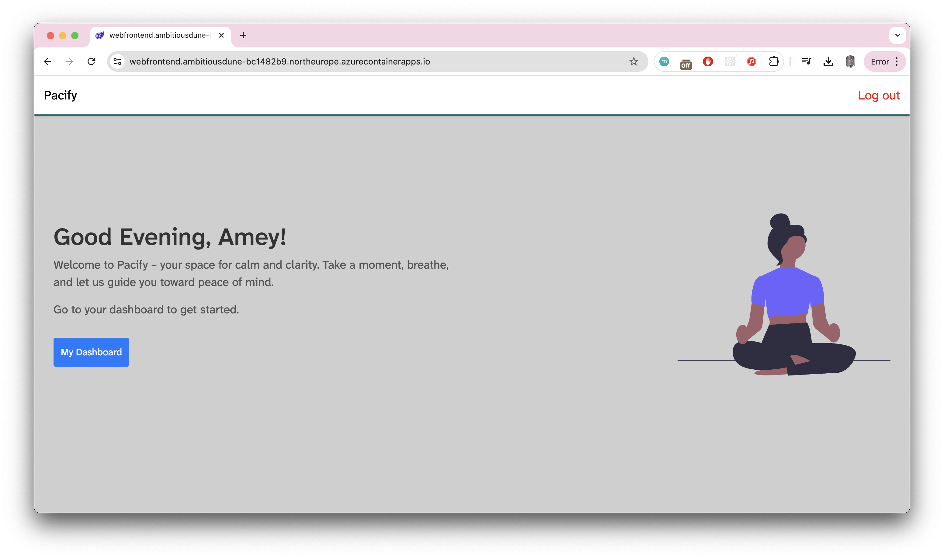Open the red stop-hand ad blocker extension
The width and height of the screenshot is (944, 558).
pyautogui.click(x=708, y=61)
